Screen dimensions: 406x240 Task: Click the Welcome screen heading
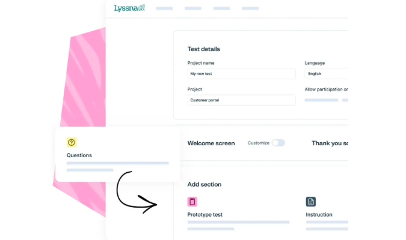click(x=211, y=143)
